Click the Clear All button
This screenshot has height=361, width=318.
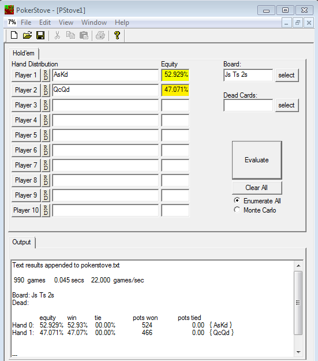pyautogui.click(x=257, y=188)
